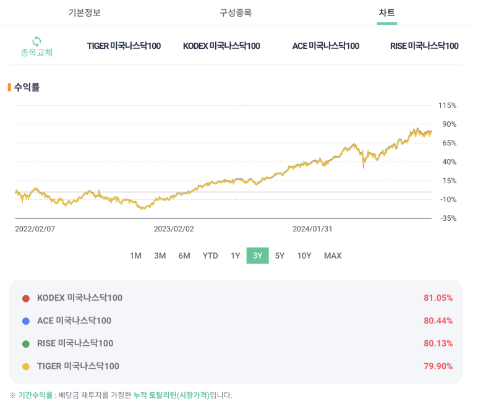This screenshot has height=404, width=478.
Task: Click the 65% axis label
Action: coord(450,143)
